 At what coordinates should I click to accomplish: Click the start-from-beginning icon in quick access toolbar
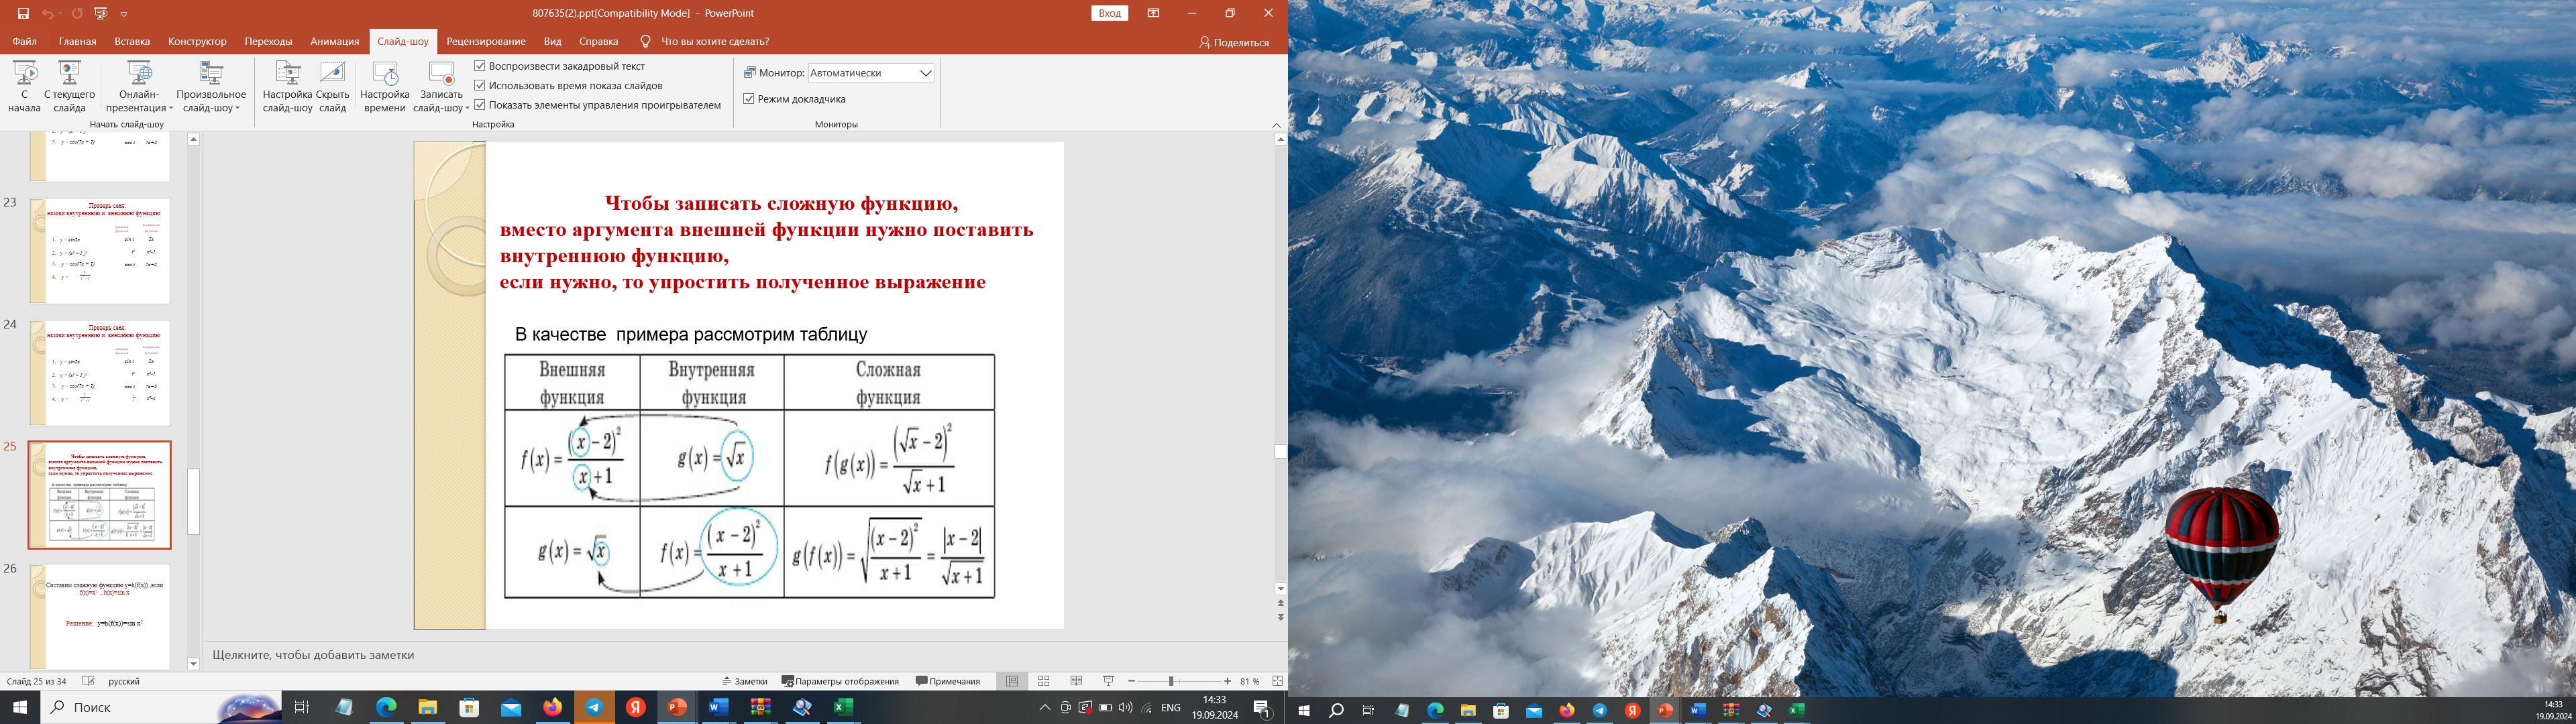pos(100,13)
